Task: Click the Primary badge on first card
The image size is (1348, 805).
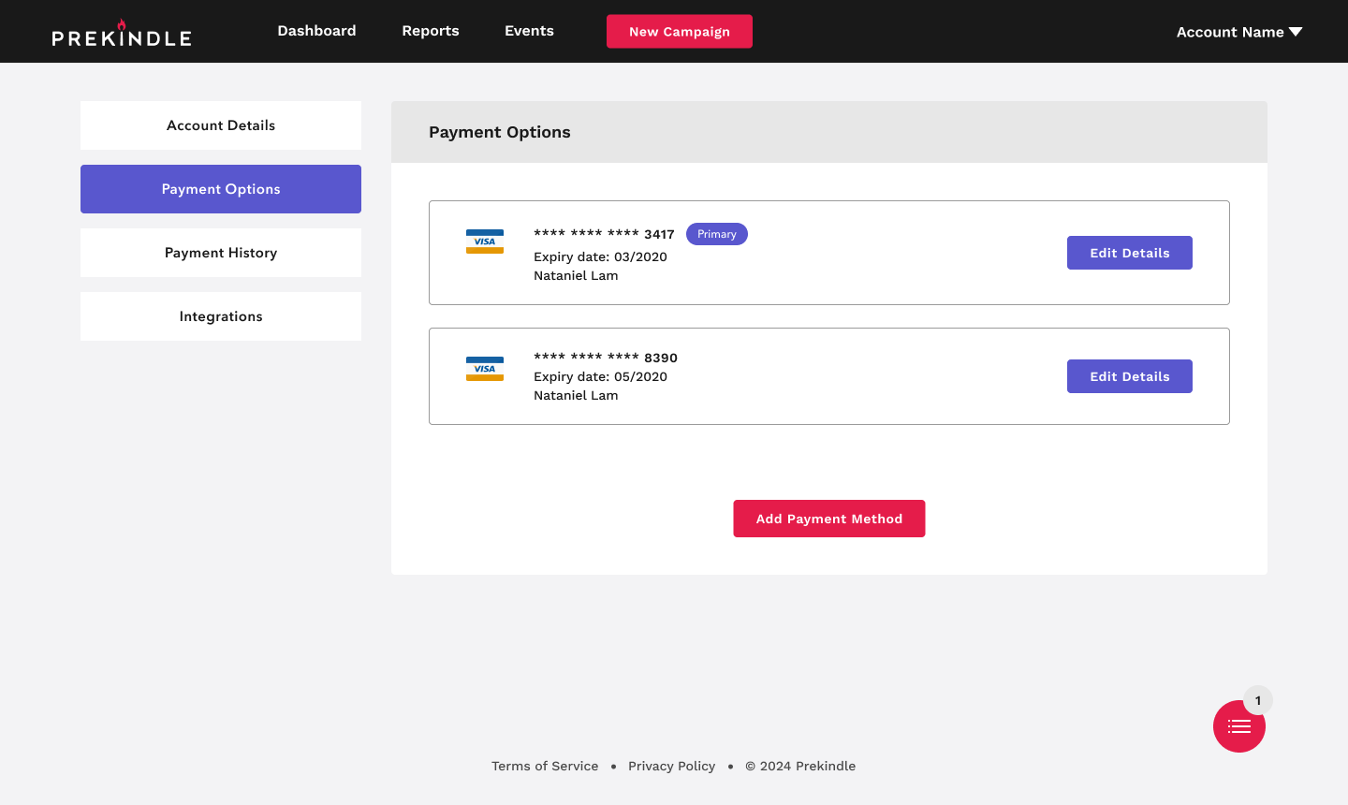Action: coord(716,234)
